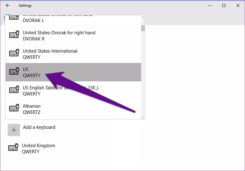Close the Settings window

238,6
